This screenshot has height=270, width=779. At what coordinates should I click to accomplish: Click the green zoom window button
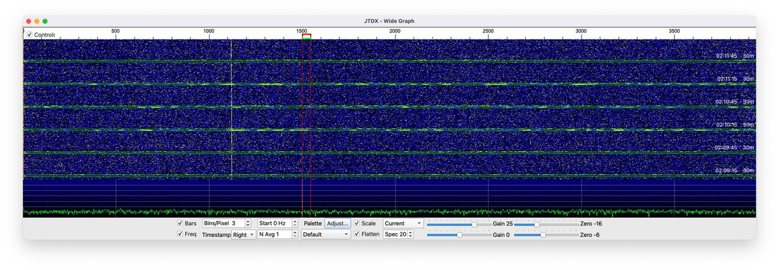45,21
